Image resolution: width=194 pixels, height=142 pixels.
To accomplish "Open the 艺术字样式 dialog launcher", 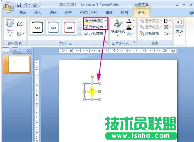I will tap(134, 42).
